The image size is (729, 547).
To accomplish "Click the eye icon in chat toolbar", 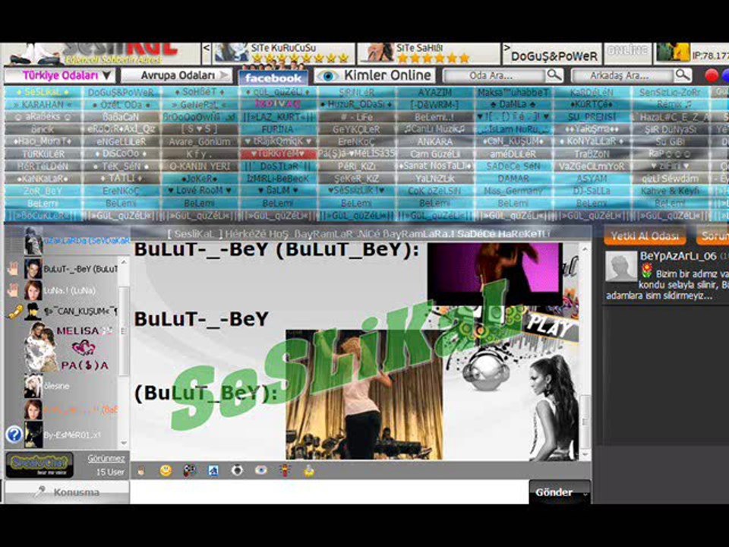I will (260, 471).
